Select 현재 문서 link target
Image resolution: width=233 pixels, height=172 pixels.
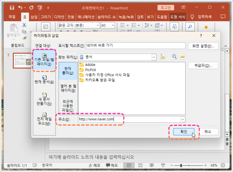(x=44, y=79)
